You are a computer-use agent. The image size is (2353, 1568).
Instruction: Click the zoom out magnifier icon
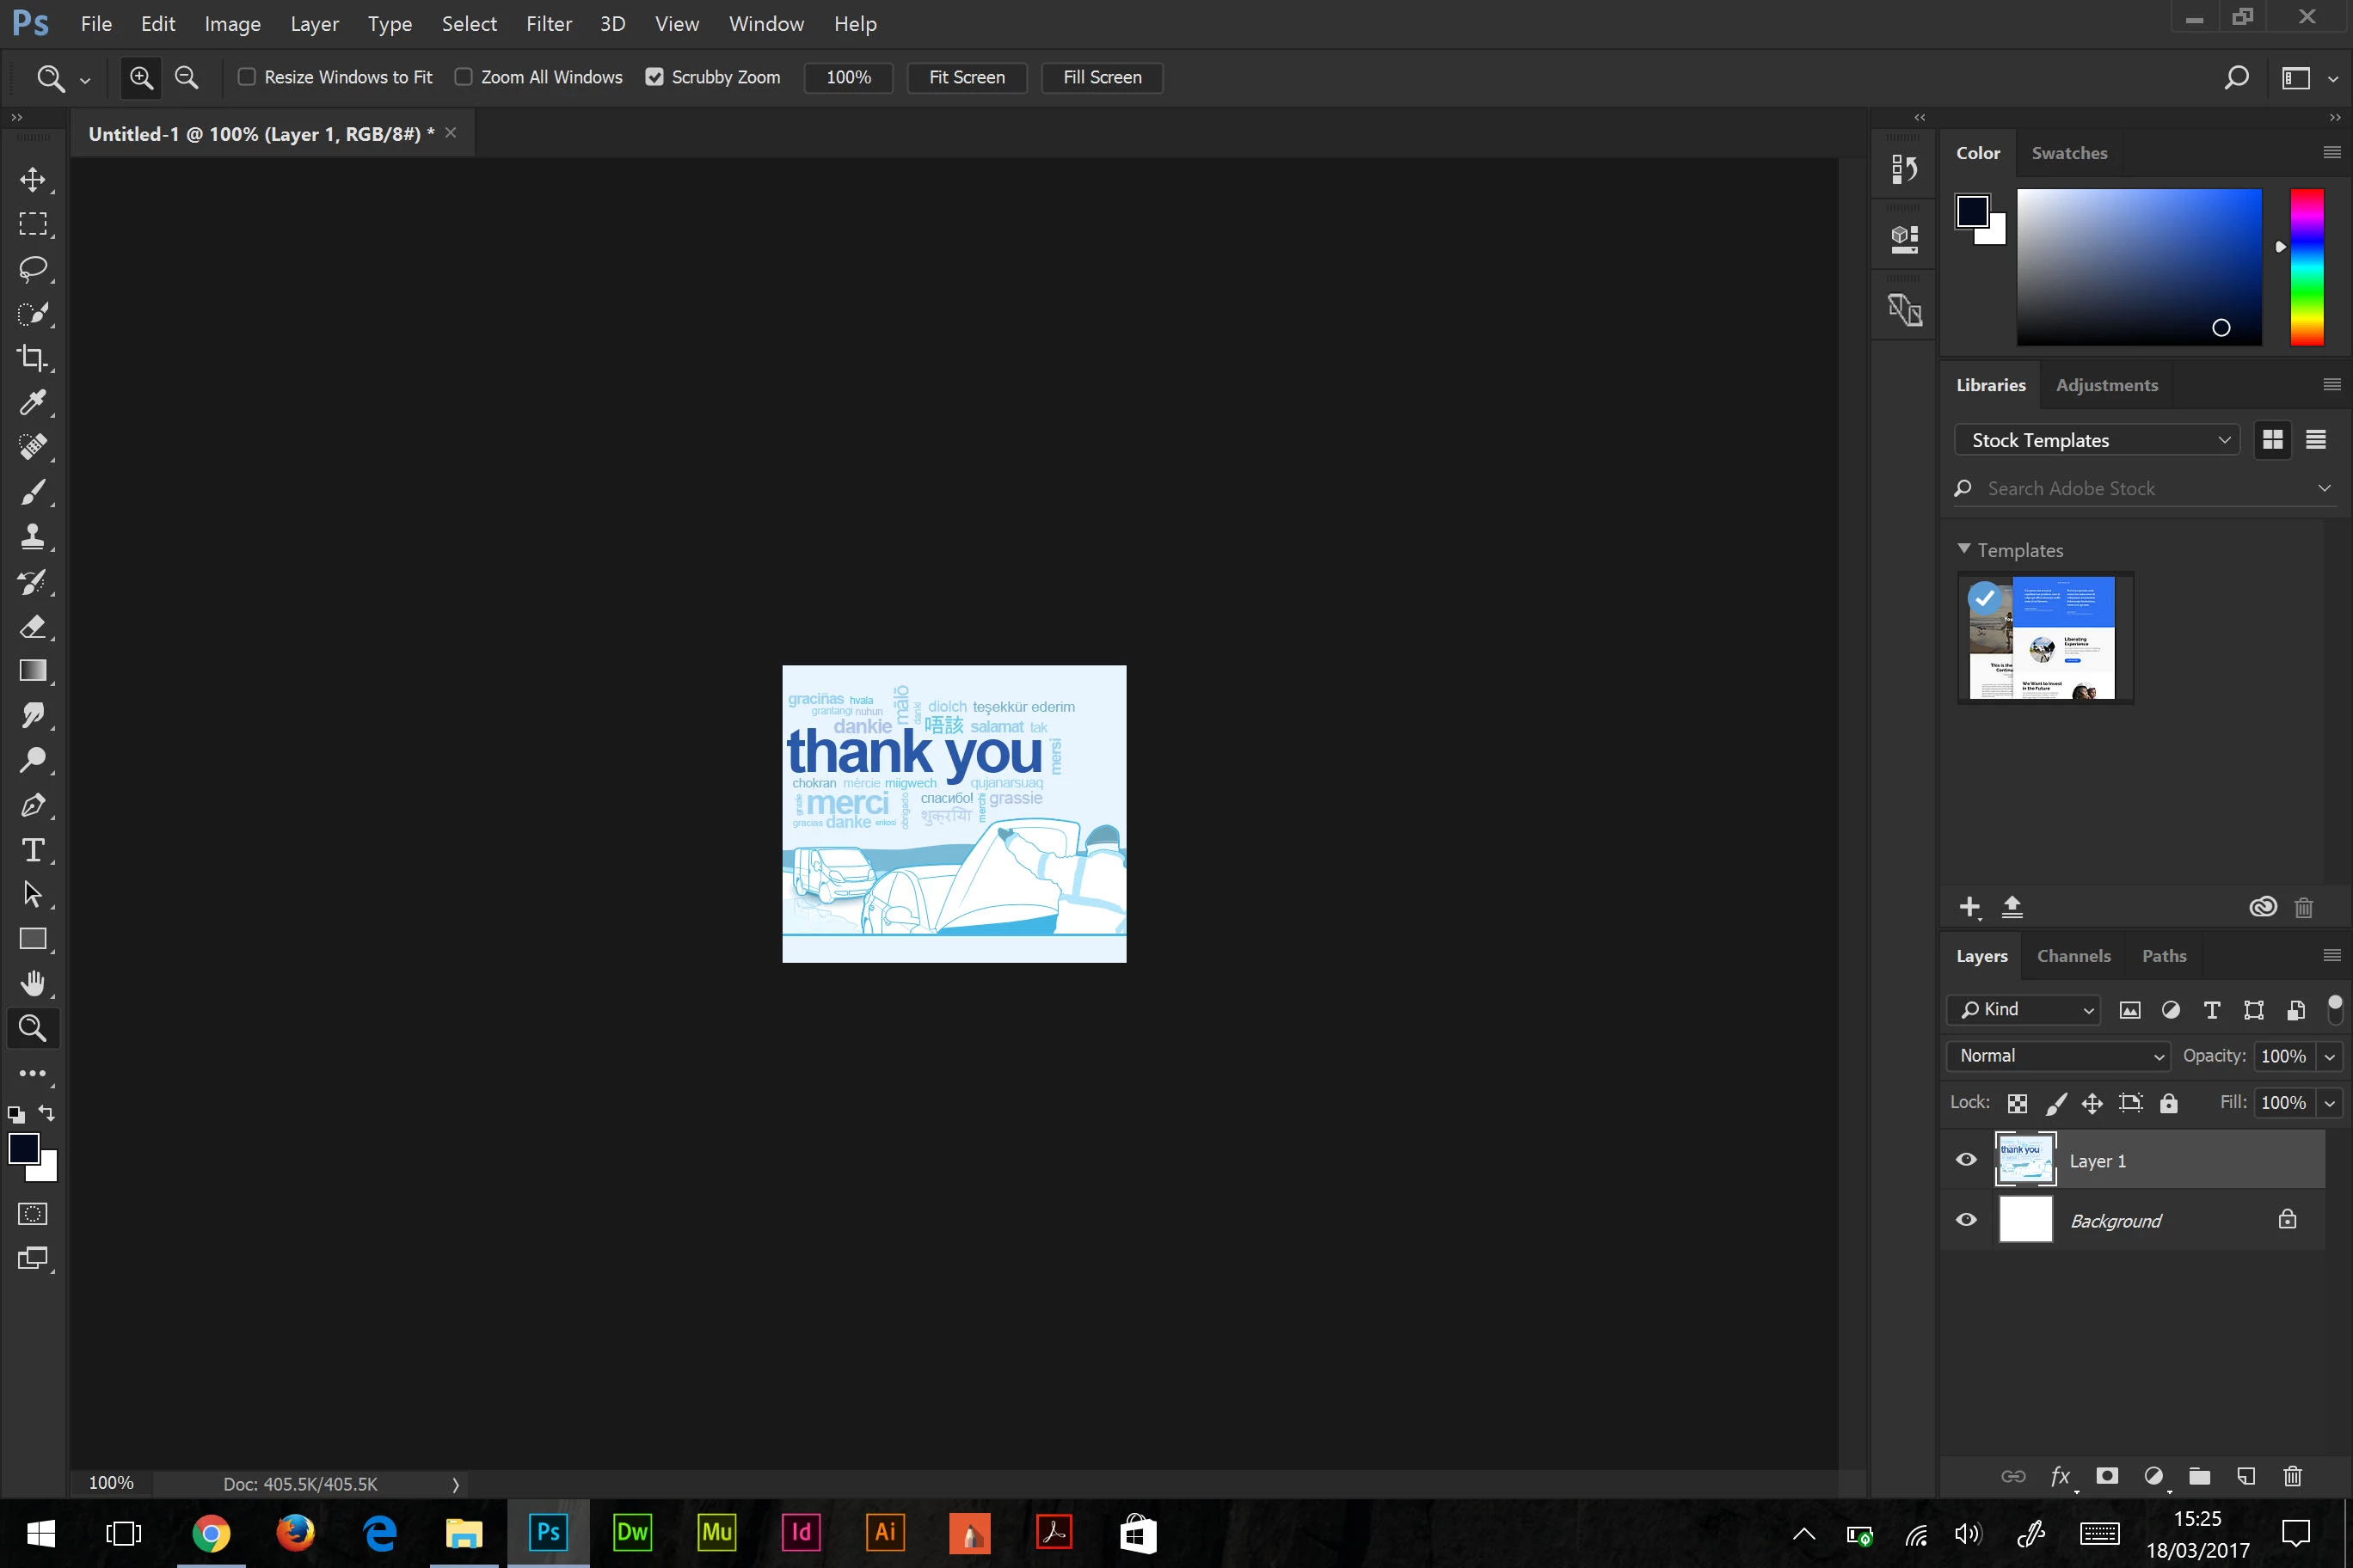[x=186, y=77]
